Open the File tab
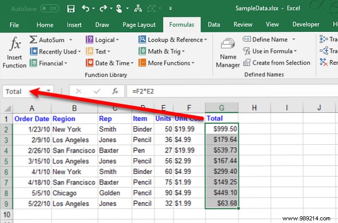The width and height of the screenshot is (338, 223). [14, 25]
